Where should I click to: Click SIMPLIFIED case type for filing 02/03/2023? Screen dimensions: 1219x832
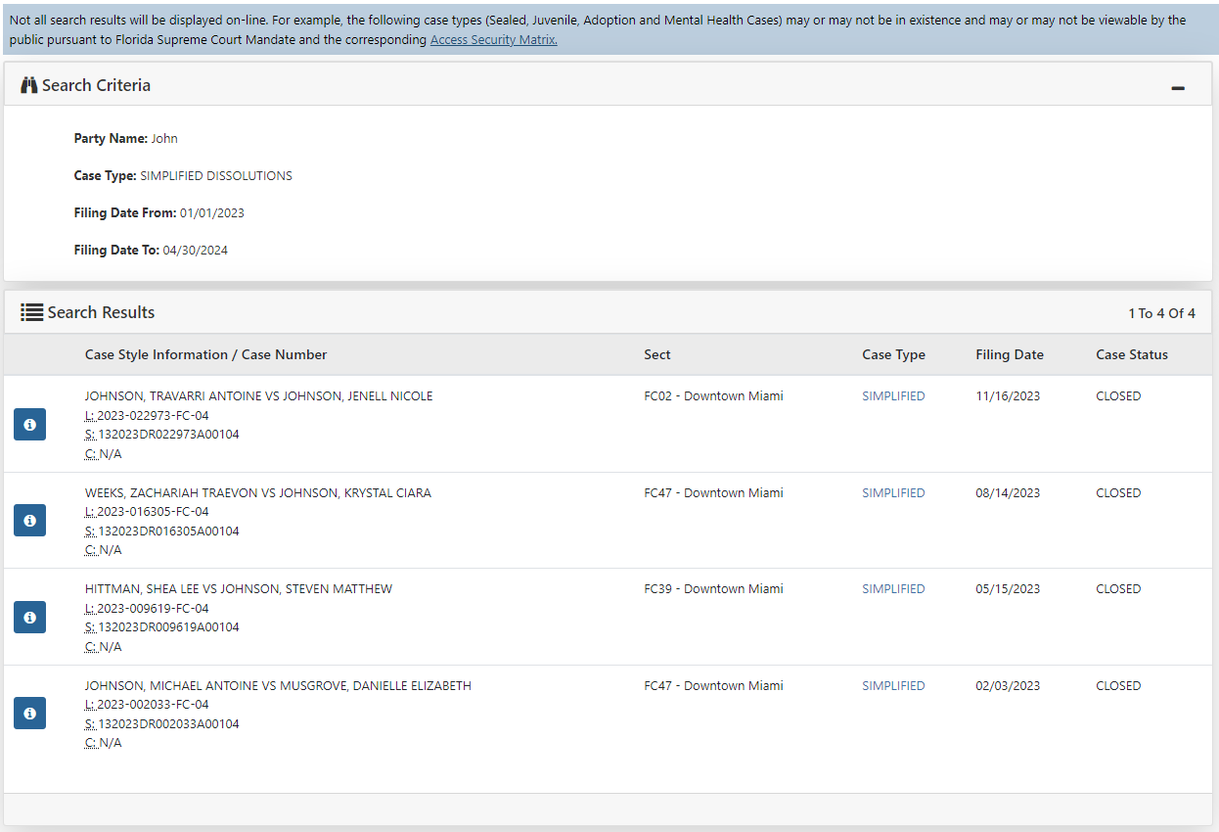click(893, 686)
